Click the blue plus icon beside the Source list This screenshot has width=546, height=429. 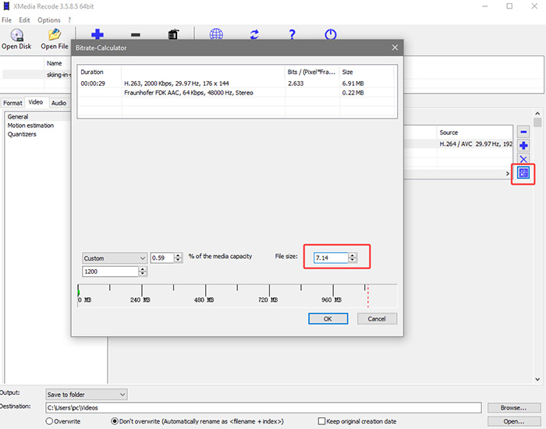pos(523,146)
